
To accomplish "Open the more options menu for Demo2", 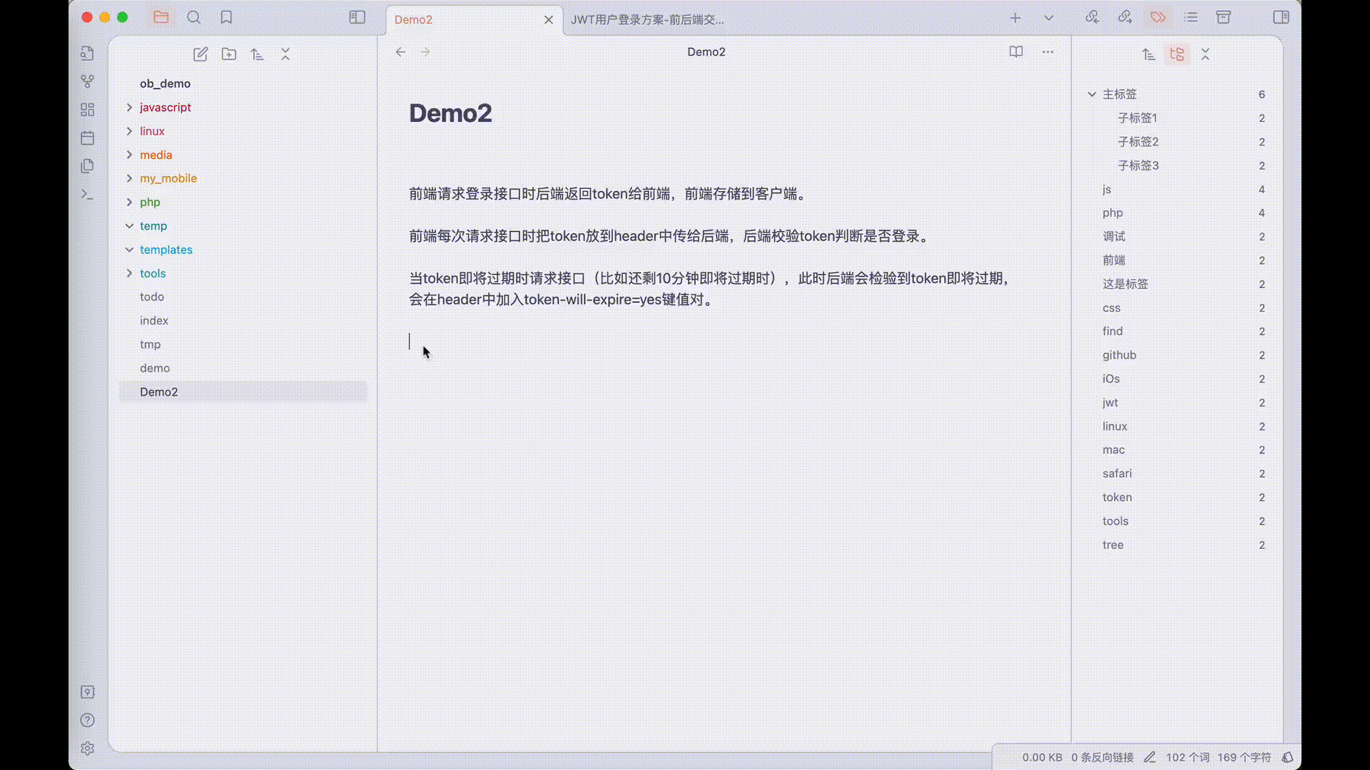I will [1047, 52].
